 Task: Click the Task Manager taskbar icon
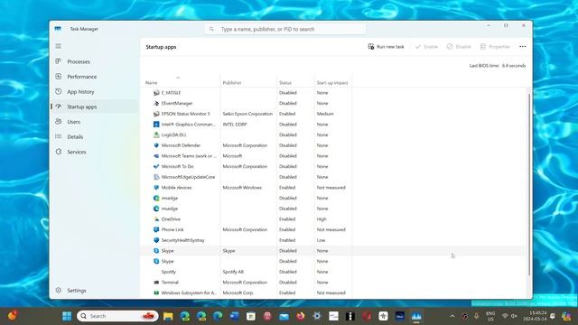click(x=416, y=316)
